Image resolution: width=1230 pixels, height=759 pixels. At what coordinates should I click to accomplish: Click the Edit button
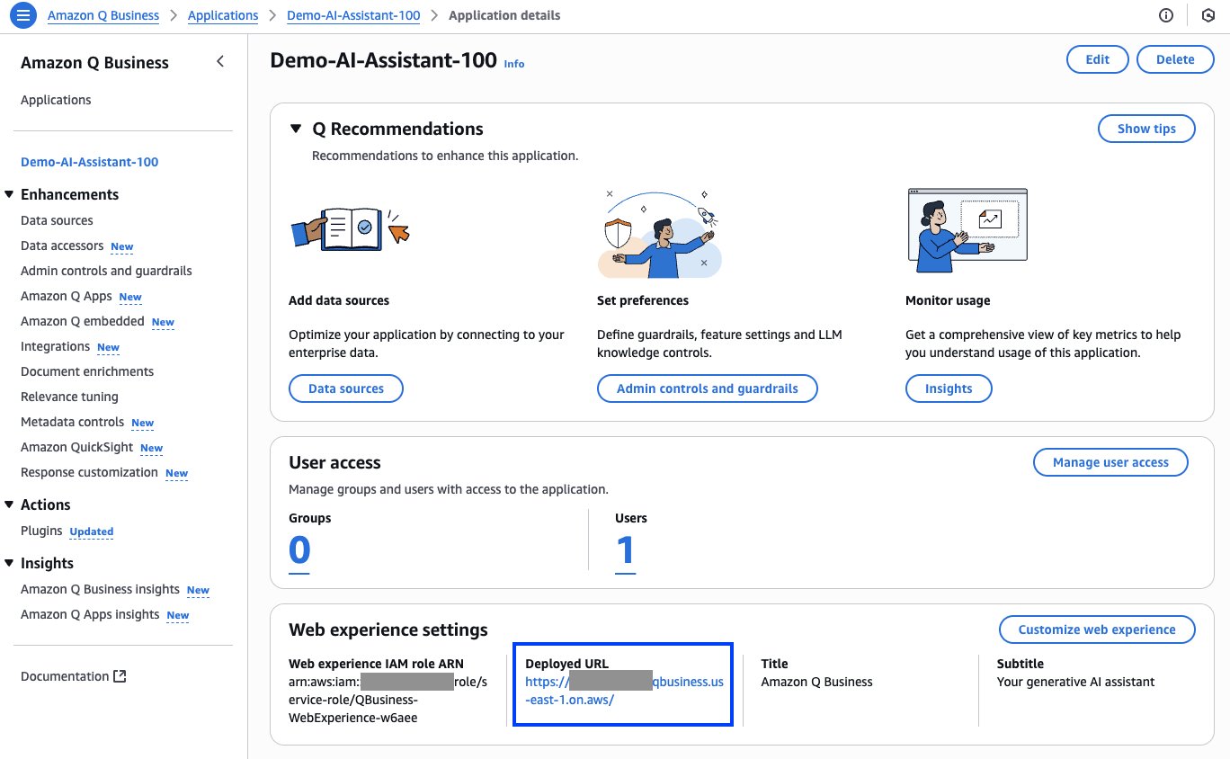coord(1098,59)
